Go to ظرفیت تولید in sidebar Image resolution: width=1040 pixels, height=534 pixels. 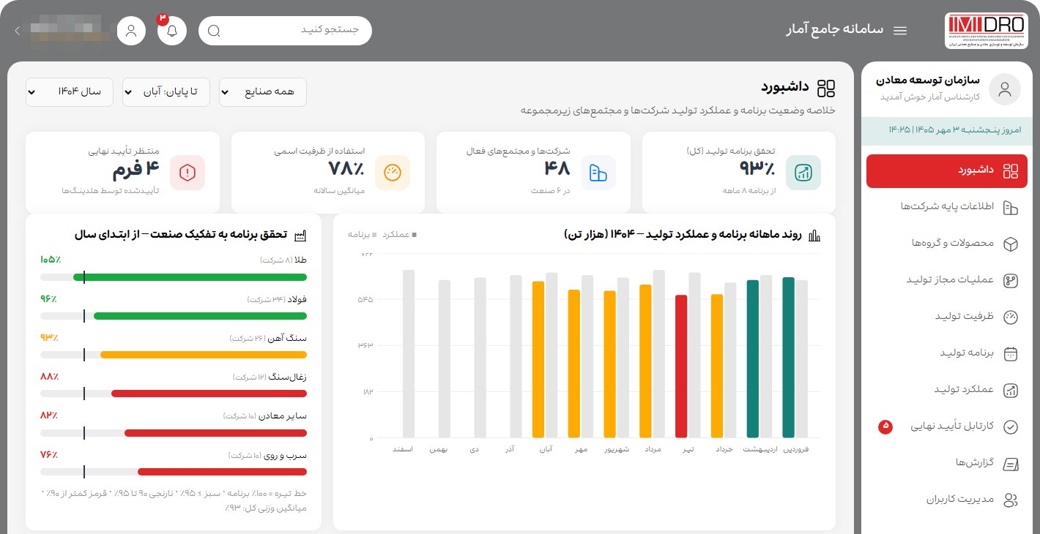946,317
